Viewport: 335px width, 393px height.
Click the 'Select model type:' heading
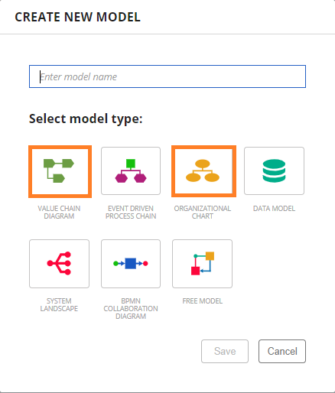click(86, 119)
